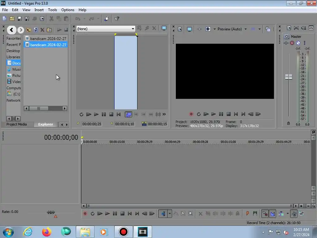Select the Network location in the Explorer tree
317x238 pixels.
coord(13,100)
